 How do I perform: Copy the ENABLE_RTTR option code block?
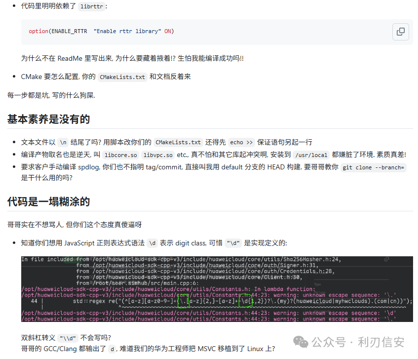pos(400,32)
